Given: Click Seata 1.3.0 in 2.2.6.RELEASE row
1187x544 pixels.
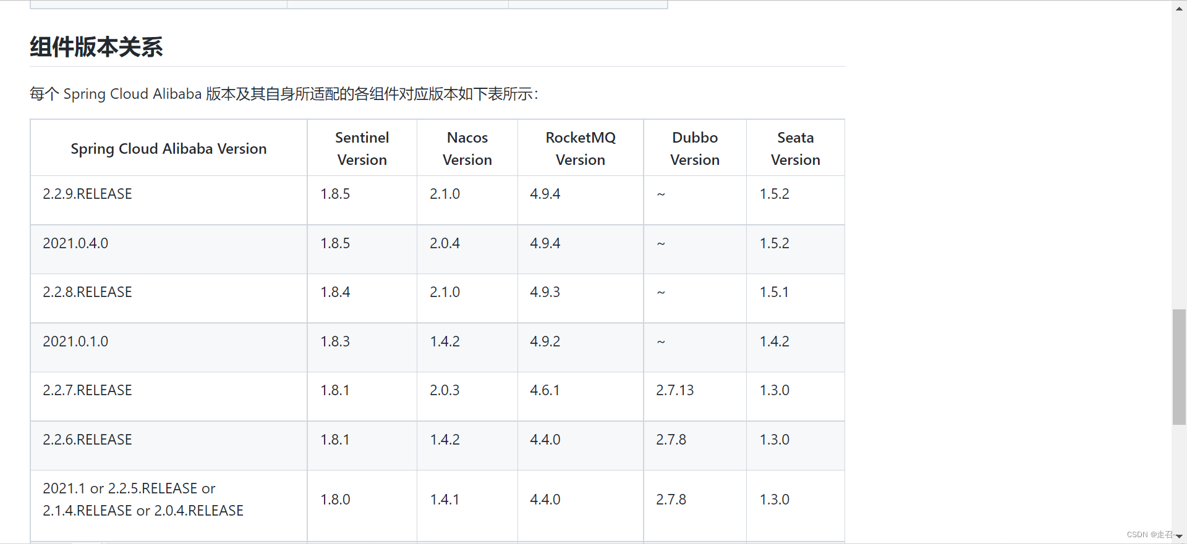Looking at the screenshot, I should 774,440.
